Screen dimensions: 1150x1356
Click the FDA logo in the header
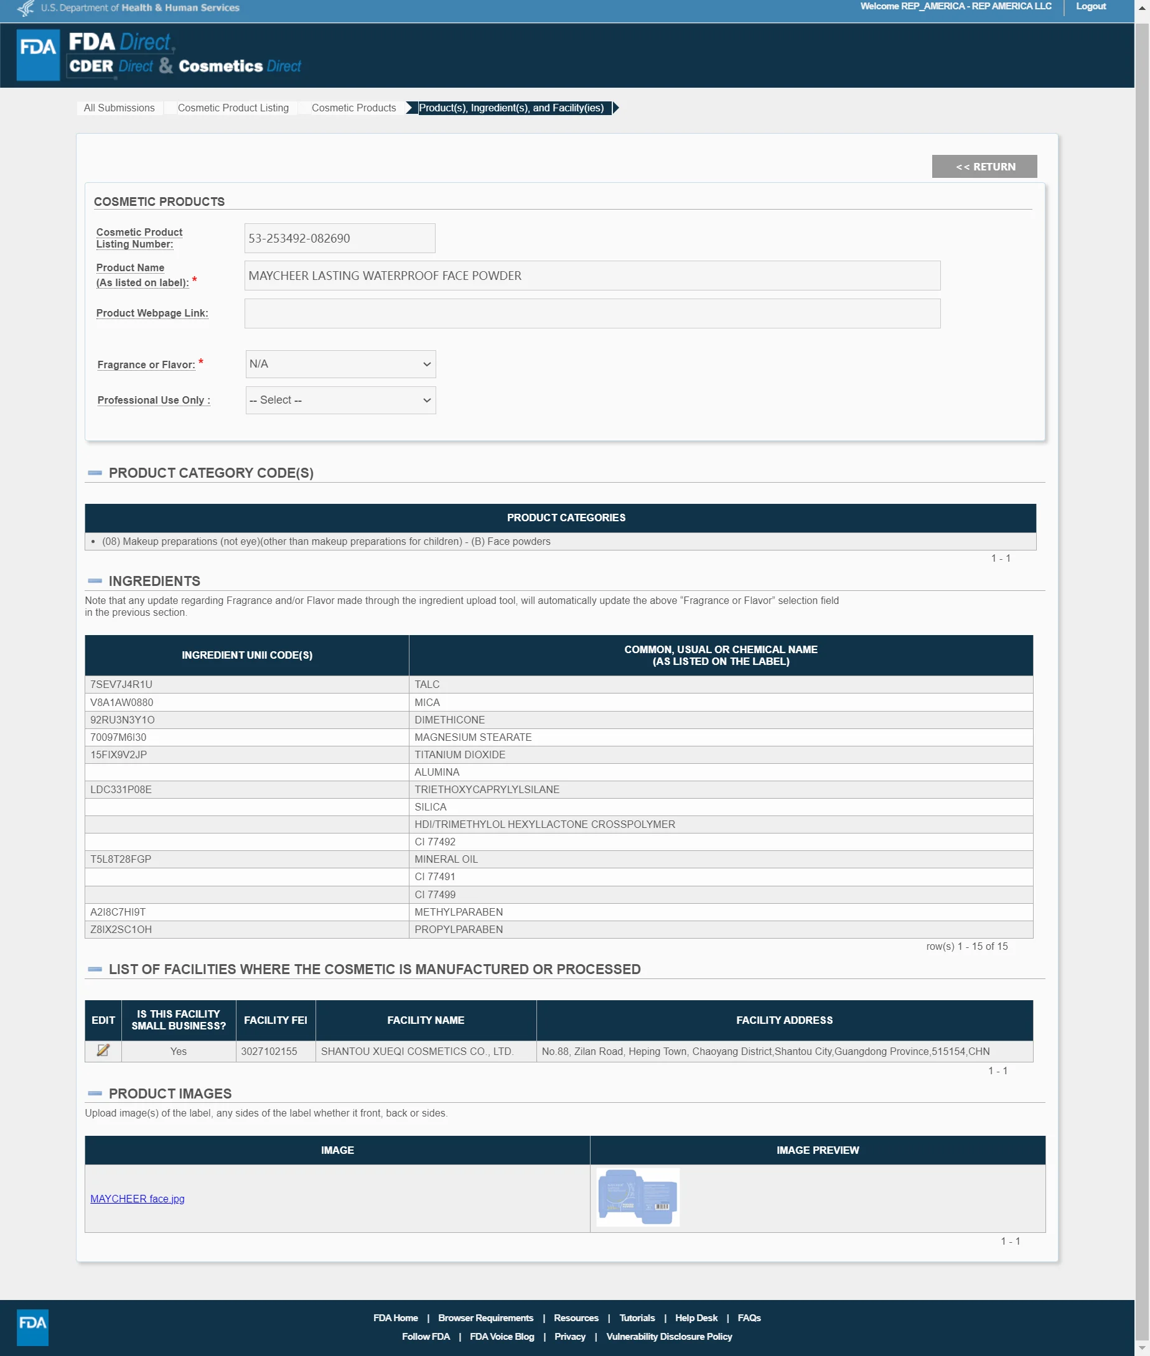click(x=38, y=55)
